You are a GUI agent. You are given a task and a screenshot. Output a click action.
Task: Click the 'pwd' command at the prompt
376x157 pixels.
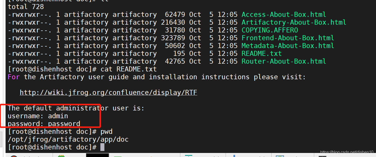(106, 132)
